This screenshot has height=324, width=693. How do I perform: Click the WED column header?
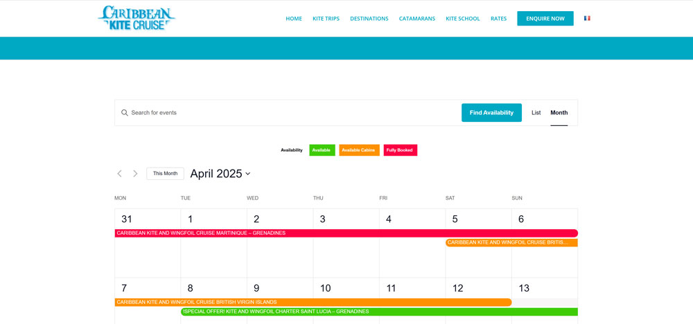(253, 198)
